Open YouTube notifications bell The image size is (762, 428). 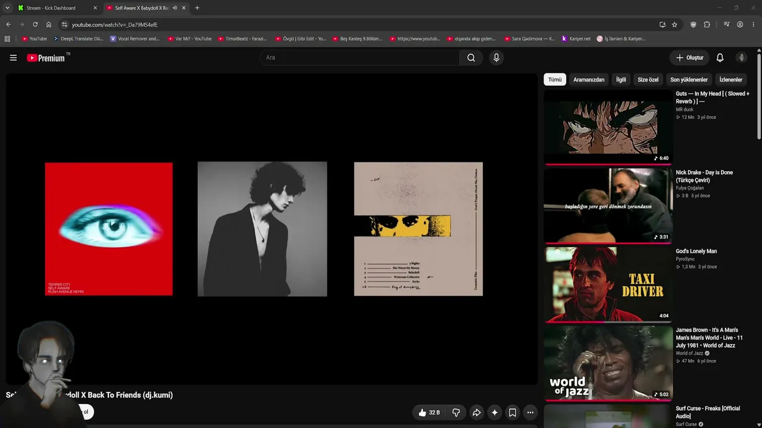tap(720, 58)
